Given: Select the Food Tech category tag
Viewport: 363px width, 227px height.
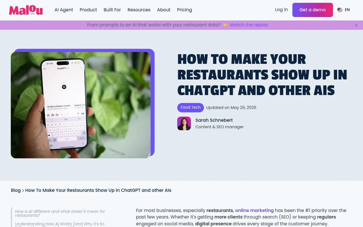Looking at the screenshot, I should (x=191, y=108).
